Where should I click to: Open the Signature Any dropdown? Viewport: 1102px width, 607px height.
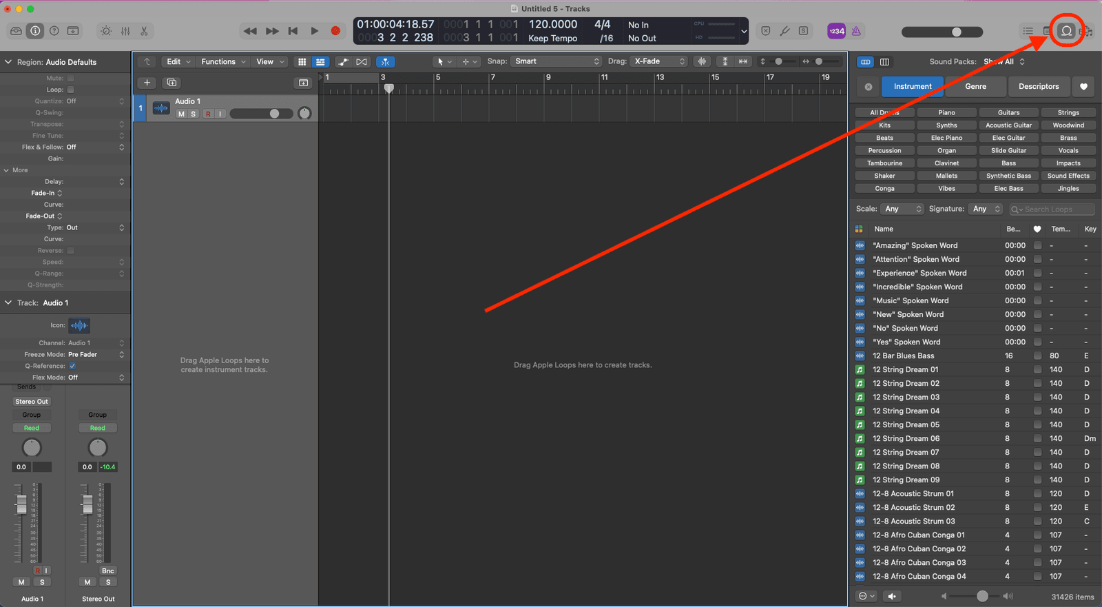tap(986, 209)
